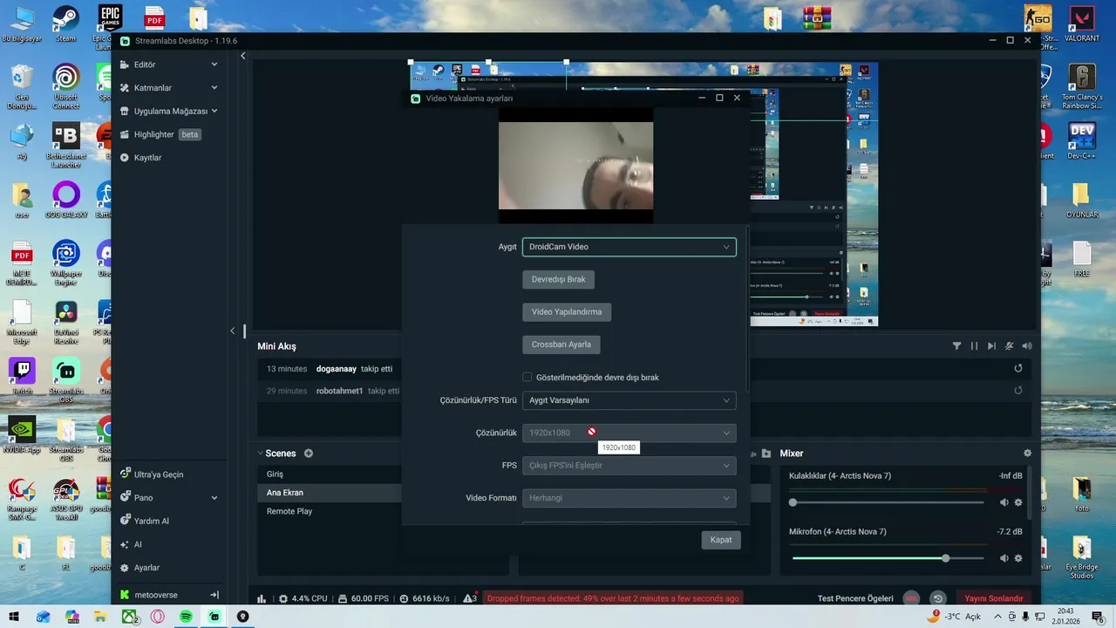The image size is (1116, 628).
Task: Open Windows Start menu
Action: 15,617
